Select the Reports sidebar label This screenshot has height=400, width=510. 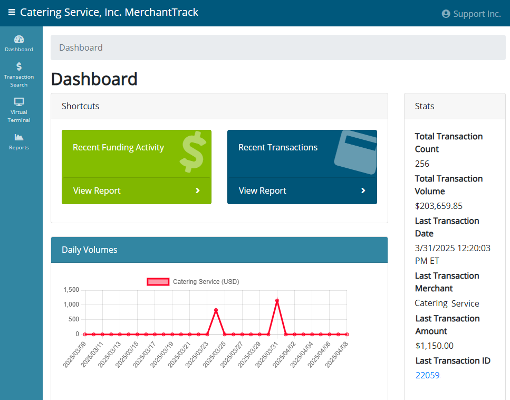(19, 147)
